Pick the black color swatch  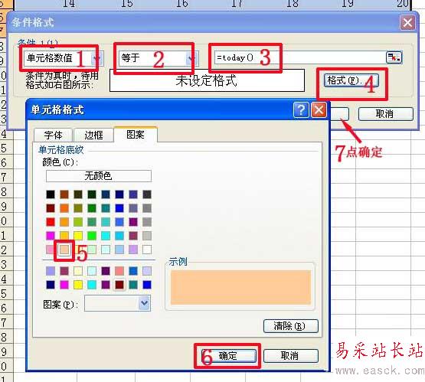pos(51,194)
